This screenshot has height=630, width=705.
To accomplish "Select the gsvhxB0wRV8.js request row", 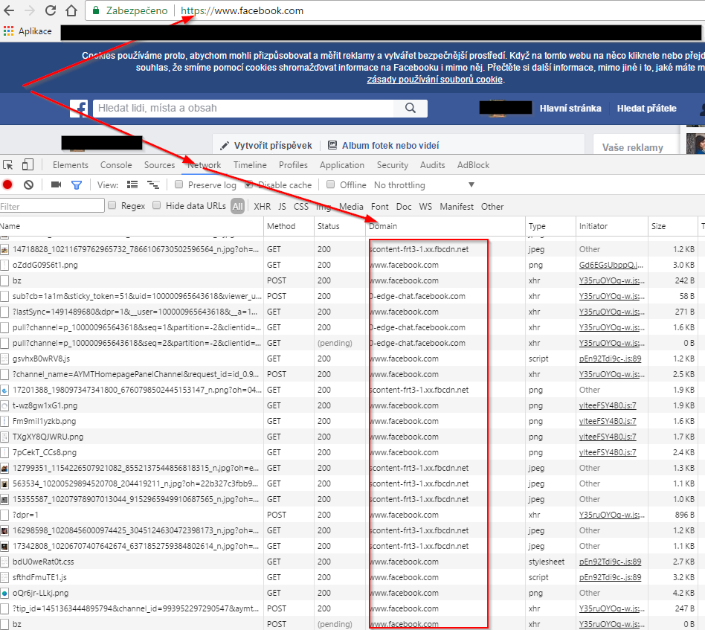I will point(352,359).
